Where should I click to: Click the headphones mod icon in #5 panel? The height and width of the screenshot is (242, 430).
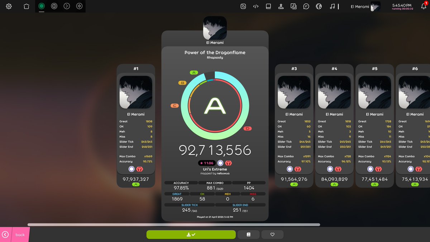378,169
